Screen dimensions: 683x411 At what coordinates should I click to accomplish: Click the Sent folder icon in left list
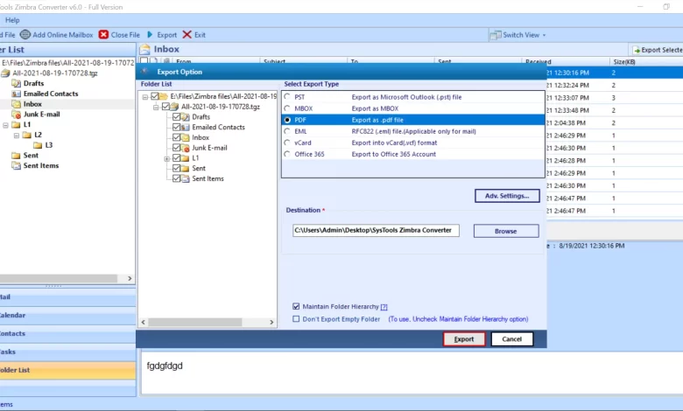(16, 156)
